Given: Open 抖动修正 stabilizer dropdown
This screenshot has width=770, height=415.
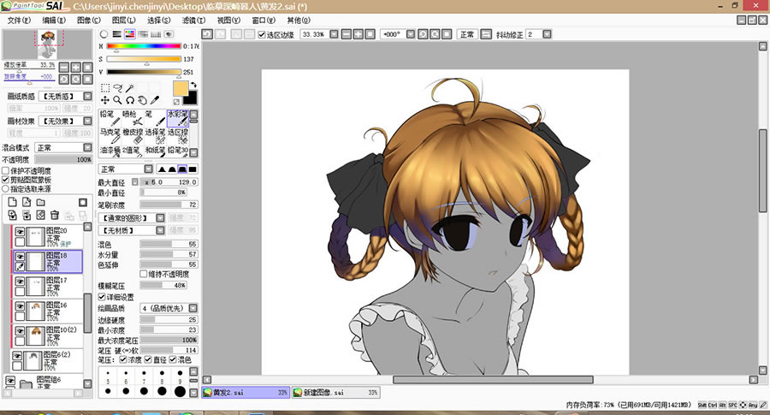Looking at the screenshot, I should coord(547,34).
